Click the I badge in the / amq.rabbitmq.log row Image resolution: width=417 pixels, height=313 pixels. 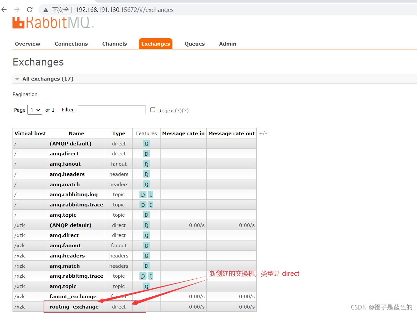(x=151, y=195)
